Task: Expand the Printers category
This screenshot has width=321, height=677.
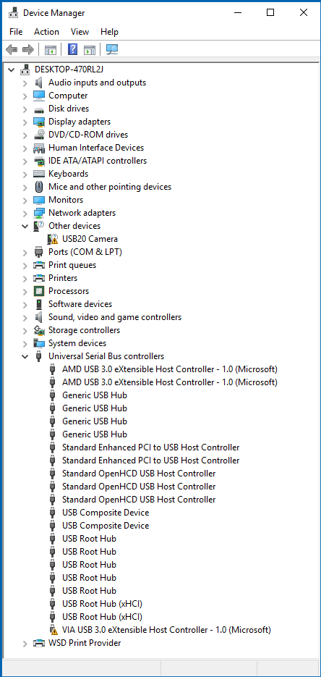Action: (25, 278)
